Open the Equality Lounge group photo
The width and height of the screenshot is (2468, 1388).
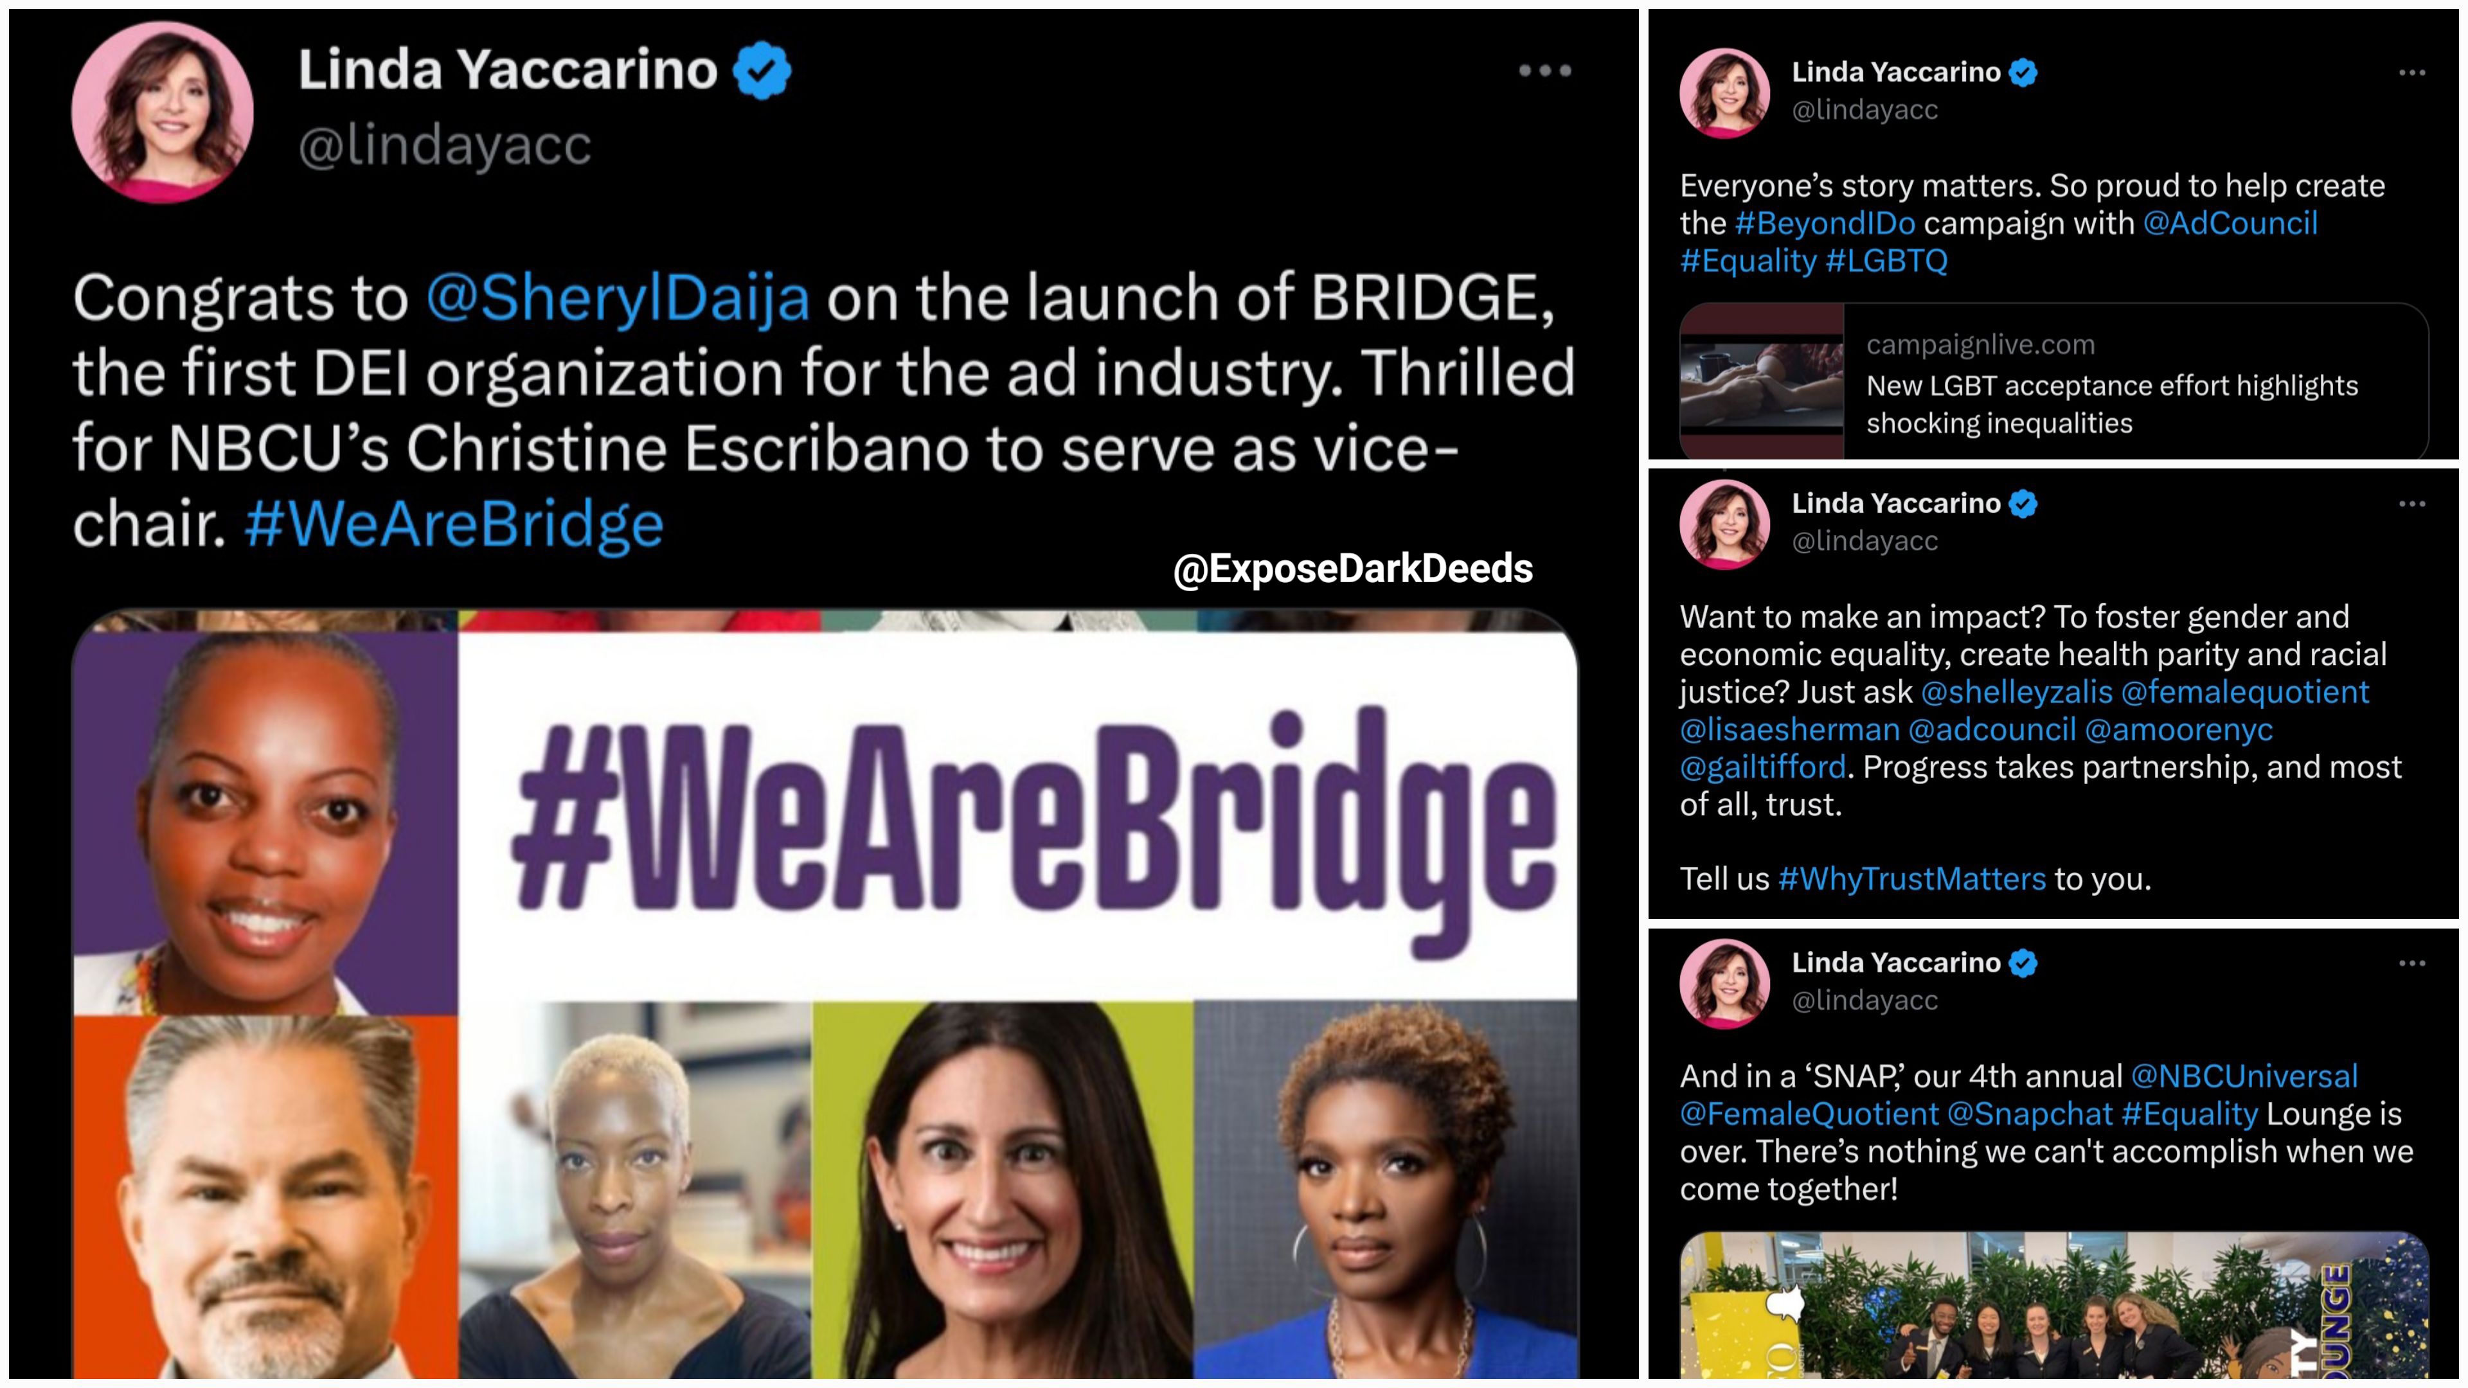pos(2054,1304)
